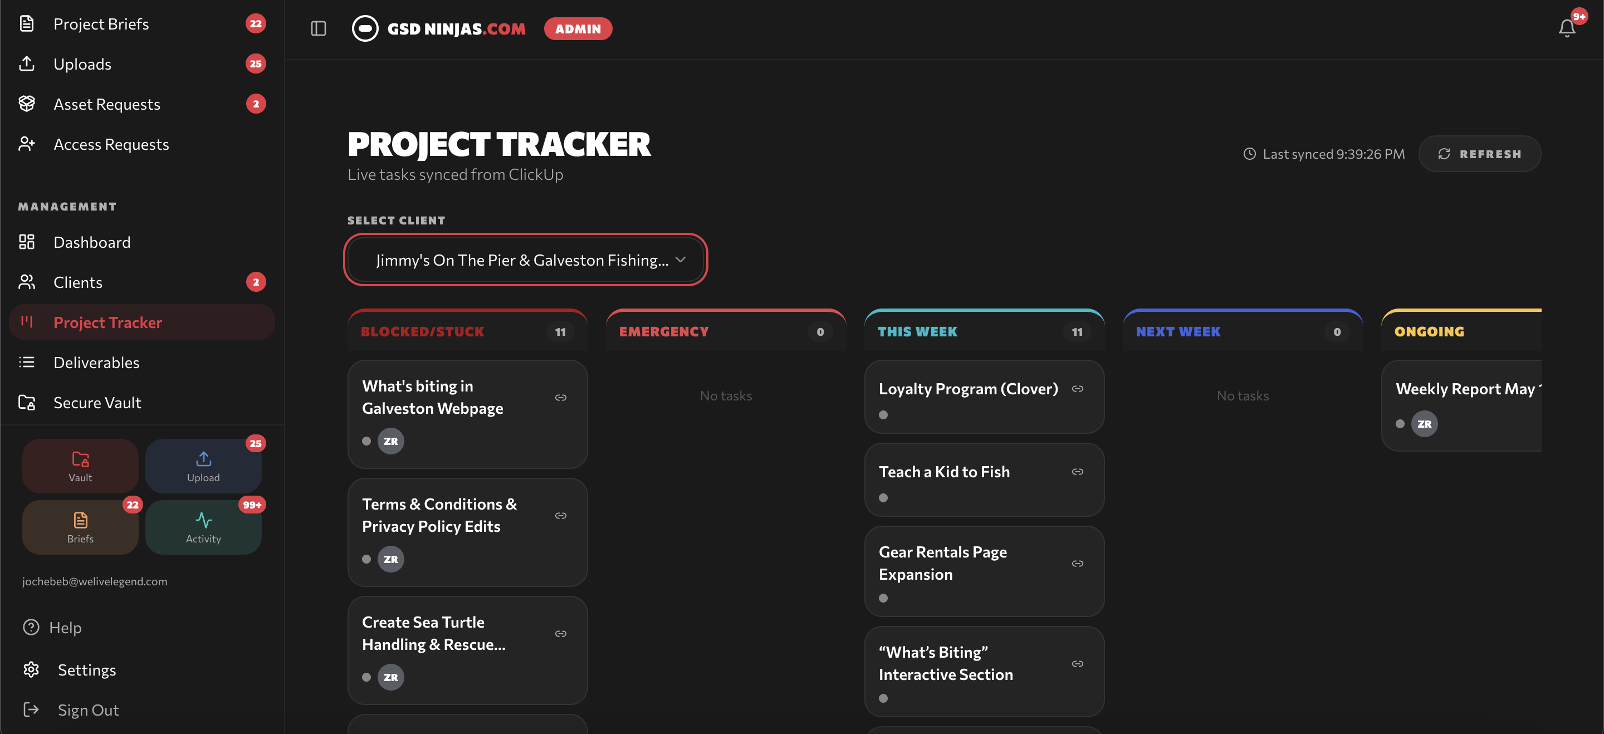
Task: Click the Ongoing column header
Action: click(x=1461, y=331)
